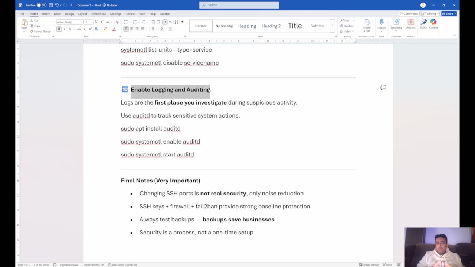Open line and paragraph spacing options
475x267 pixels.
pos(152,29)
